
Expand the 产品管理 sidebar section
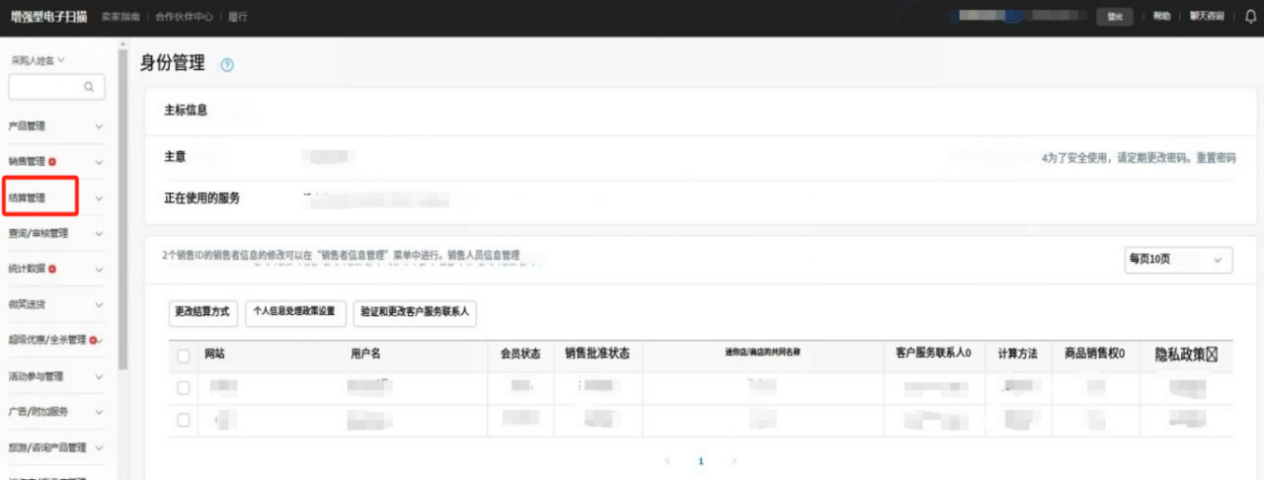tap(99, 126)
